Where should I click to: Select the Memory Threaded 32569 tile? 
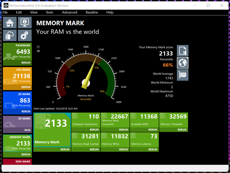[174, 120]
